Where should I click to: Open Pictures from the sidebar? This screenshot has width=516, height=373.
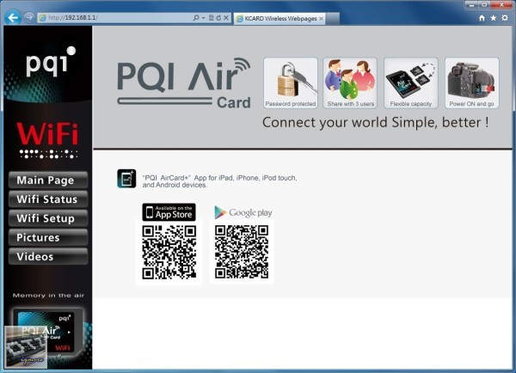(48, 237)
